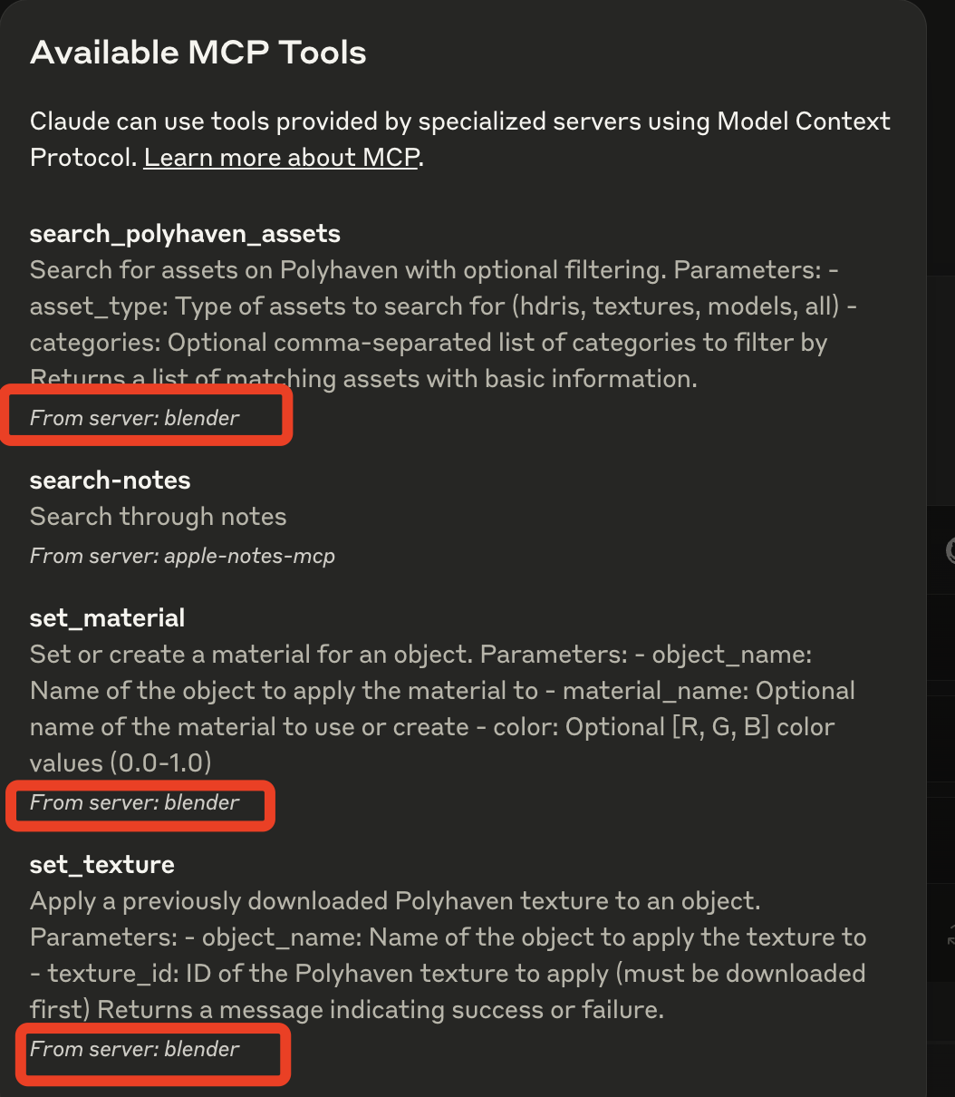Image resolution: width=955 pixels, height=1097 pixels.
Task: Select the set_texture tool name
Action: point(101,865)
